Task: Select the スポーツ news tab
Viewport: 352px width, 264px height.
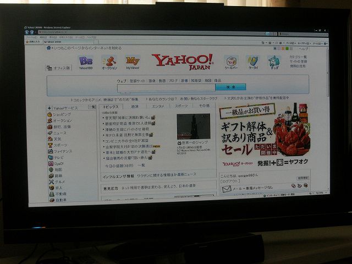Action: pyautogui.click(x=181, y=106)
